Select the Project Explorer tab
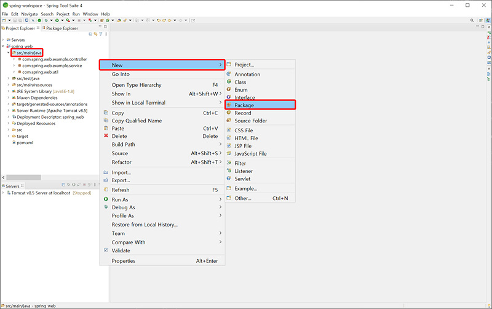492x309 pixels. (x=20, y=28)
